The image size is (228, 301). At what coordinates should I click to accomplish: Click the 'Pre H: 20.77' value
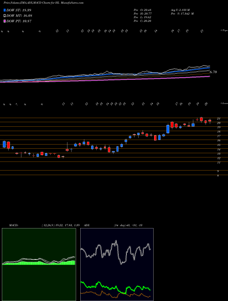(143, 13)
